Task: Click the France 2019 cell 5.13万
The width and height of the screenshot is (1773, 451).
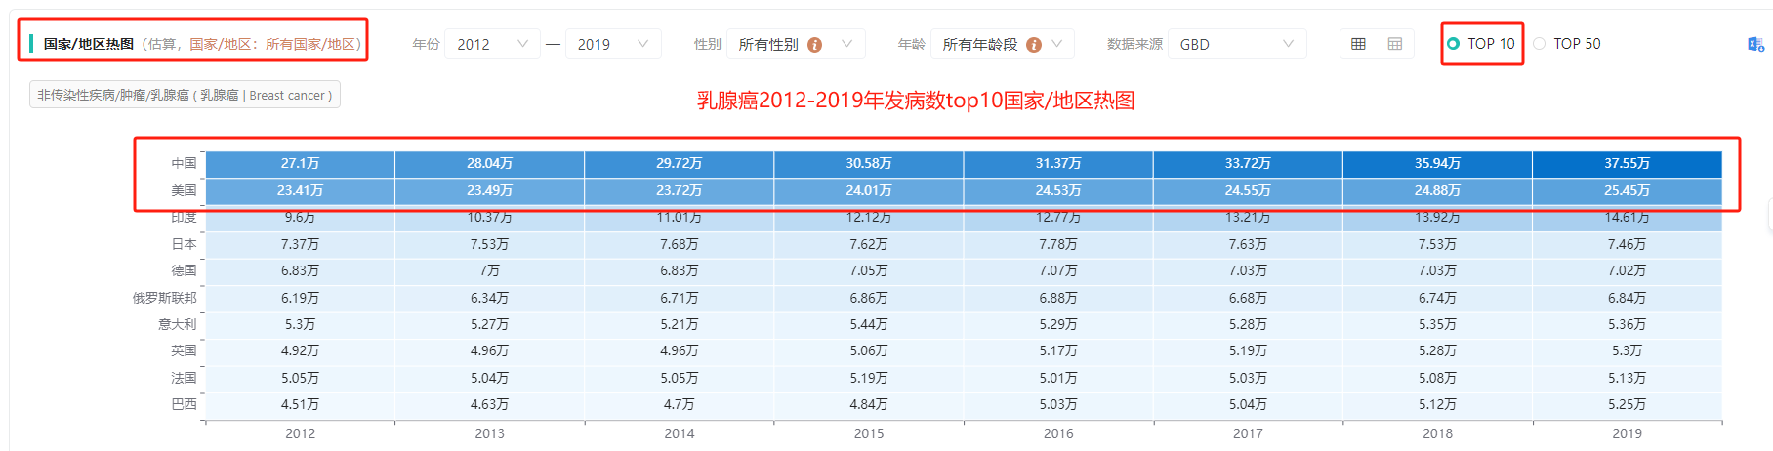Action: click(1627, 378)
